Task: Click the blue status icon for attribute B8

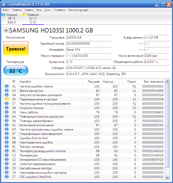Action: click(x=7, y=138)
